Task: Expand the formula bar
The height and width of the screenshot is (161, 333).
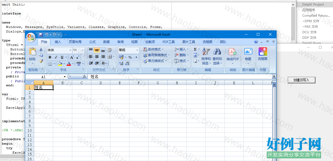Action: click(x=274, y=77)
